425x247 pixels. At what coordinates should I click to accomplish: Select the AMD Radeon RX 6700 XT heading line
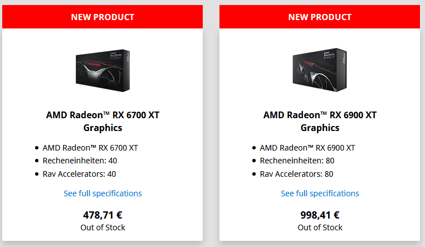pyautogui.click(x=102, y=115)
